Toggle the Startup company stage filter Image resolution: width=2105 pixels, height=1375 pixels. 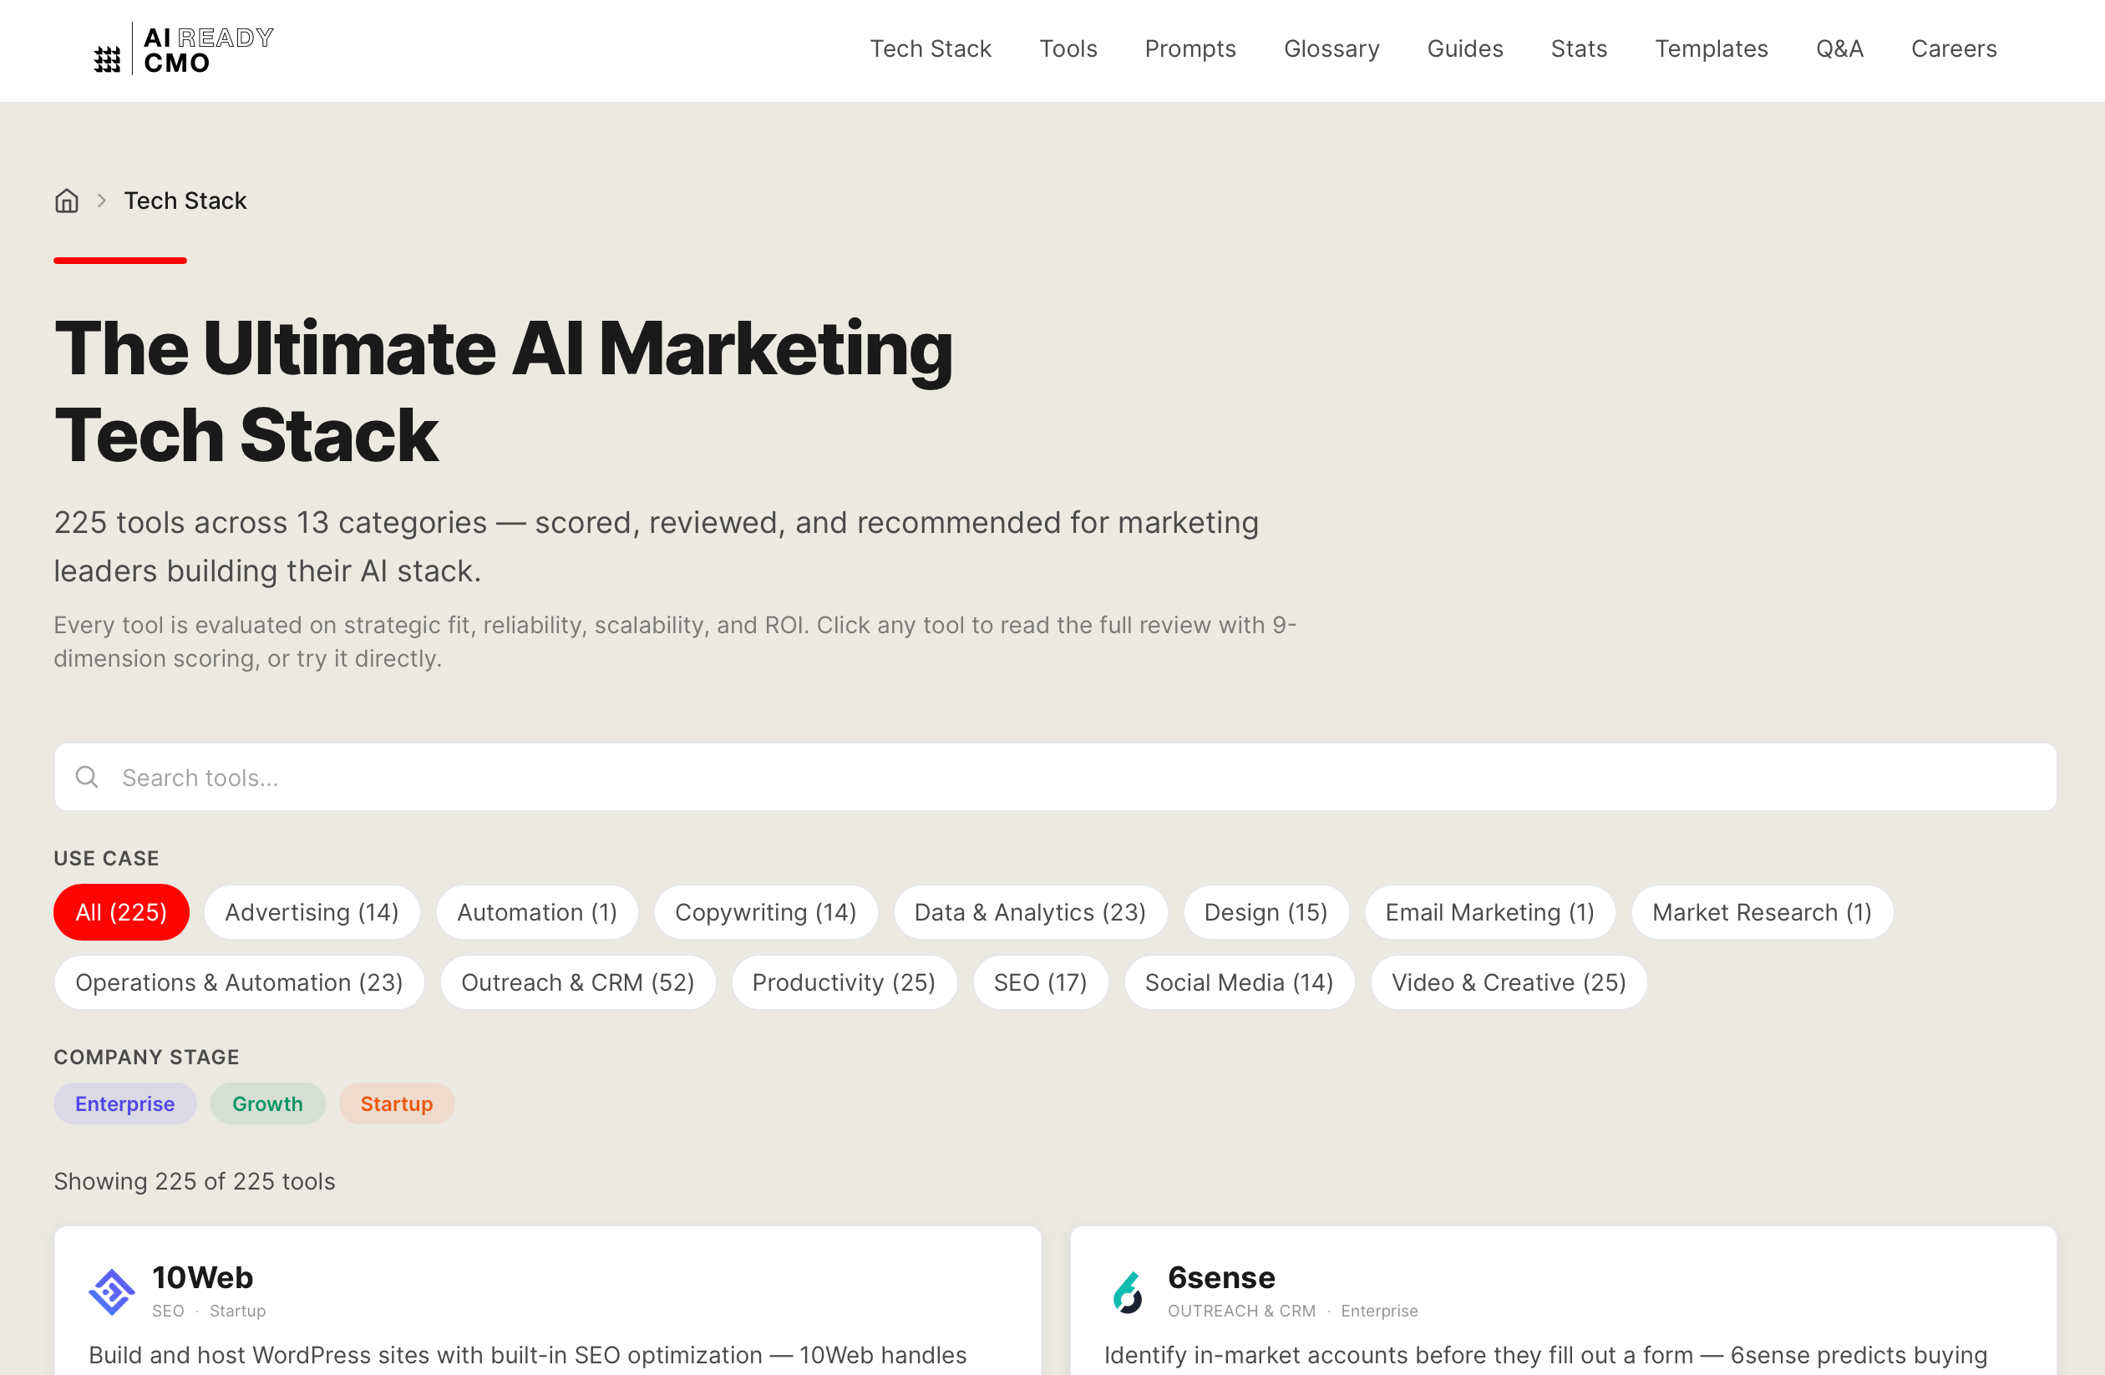click(396, 1104)
